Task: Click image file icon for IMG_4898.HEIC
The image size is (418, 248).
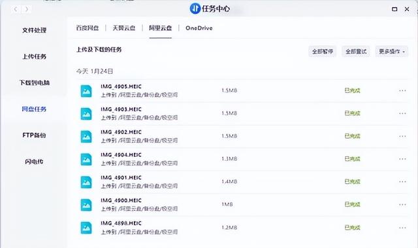Action: 86,228
